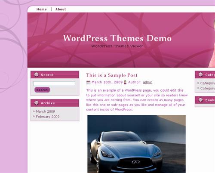Open the Home menu item
This screenshot has width=215, height=173.
(42, 9)
